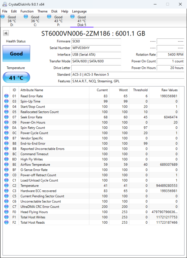
Task: Click status orb for Reallocated Sectors Count
Action: [x=6, y=112]
